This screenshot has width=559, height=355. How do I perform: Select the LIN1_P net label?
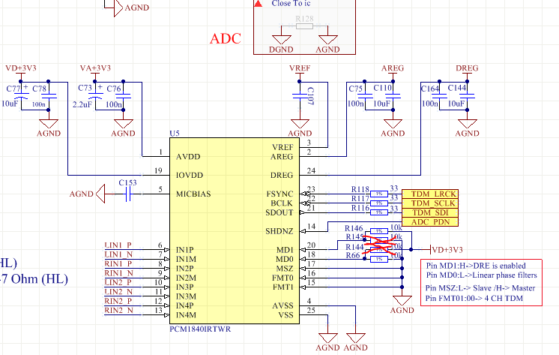pos(118,245)
